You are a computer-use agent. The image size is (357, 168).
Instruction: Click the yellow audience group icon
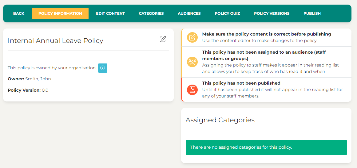(x=192, y=62)
